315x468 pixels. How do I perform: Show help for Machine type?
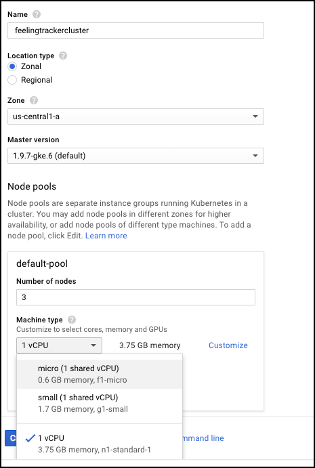(x=72, y=320)
